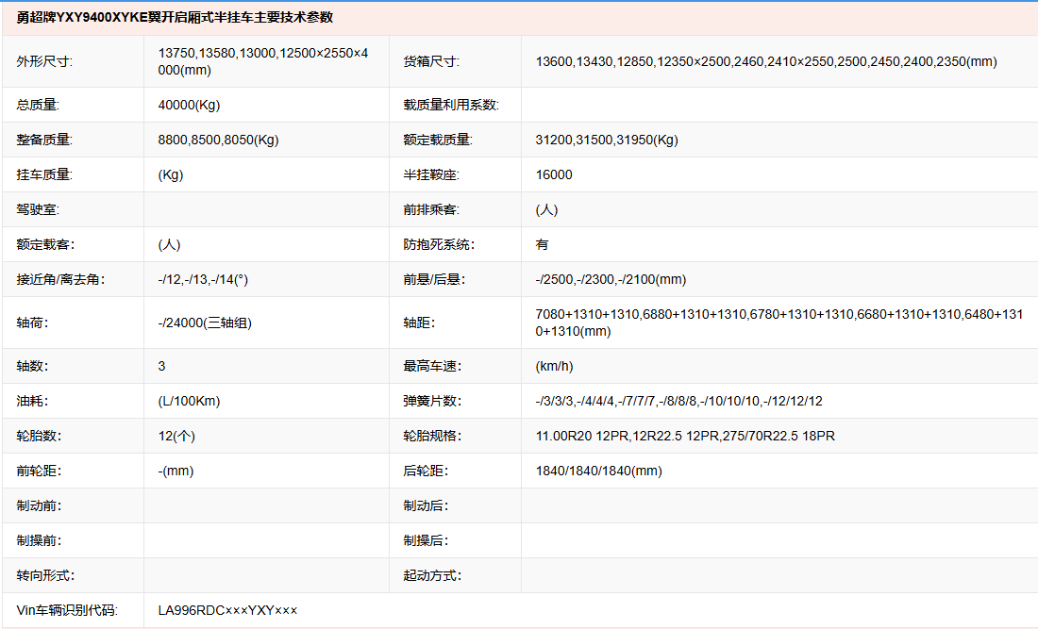Select the 货箱尺寸 label

(431, 61)
